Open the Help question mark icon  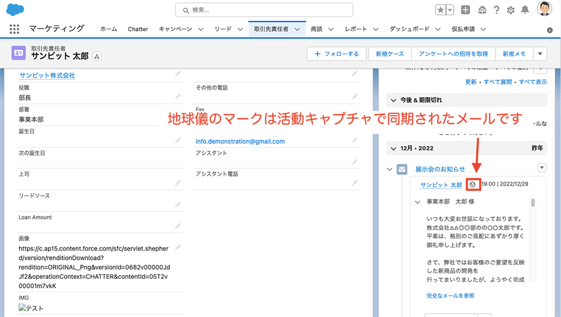tap(496, 10)
